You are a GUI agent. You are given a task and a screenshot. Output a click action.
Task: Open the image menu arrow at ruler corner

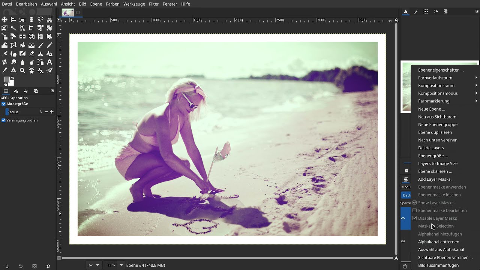58,20
